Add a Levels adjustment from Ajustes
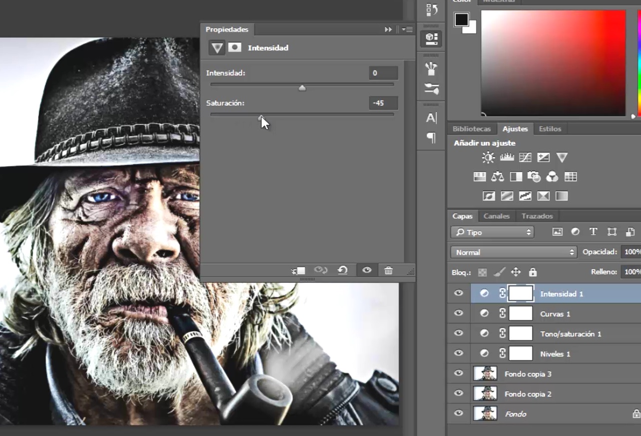This screenshot has width=641, height=436. click(x=507, y=158)
